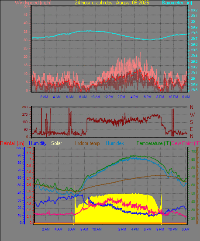Screen dimensions: 200x241
Task: Click the 2 PM tick on bottom graph
Action: pos(122,229)
